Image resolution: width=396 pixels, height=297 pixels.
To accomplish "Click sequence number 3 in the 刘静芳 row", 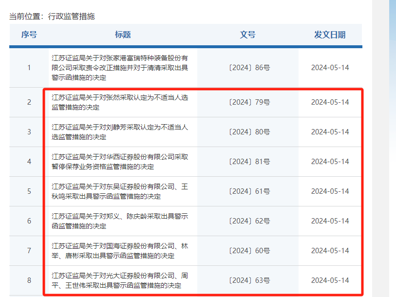I will coord(29,132).
